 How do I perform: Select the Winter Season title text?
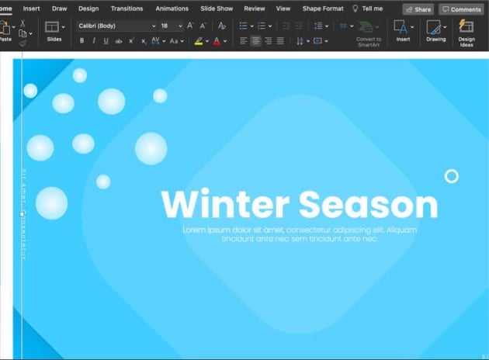[x=299, y=205]
